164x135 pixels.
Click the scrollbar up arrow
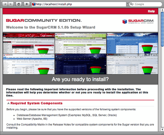[x=162, y=10]
